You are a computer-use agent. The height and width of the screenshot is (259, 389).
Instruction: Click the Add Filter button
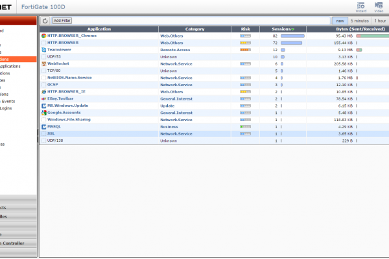pos(62,21)
